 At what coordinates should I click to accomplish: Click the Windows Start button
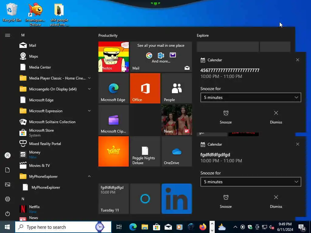[7, 227]
